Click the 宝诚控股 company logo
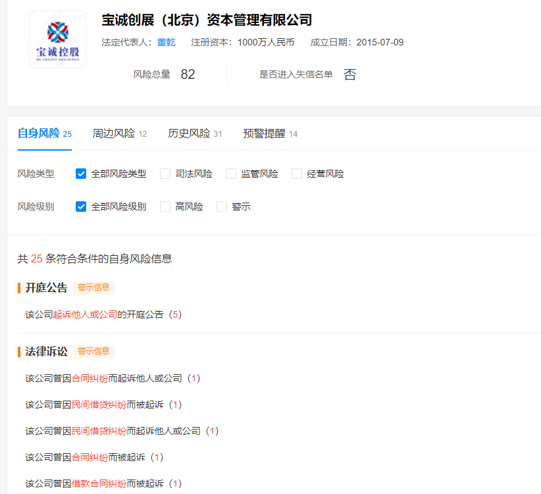This screenshot has height=494, width=541. 57,39
